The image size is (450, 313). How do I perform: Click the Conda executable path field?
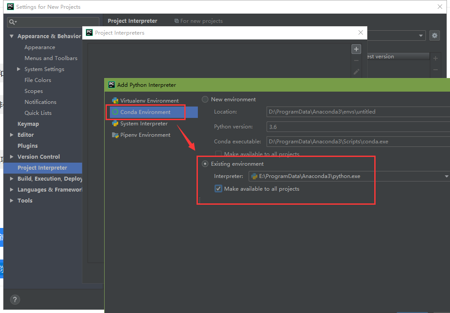tap(358, 142)
